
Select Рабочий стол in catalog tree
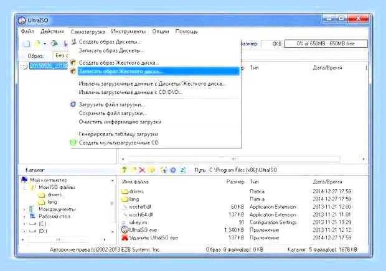[54, 216]
